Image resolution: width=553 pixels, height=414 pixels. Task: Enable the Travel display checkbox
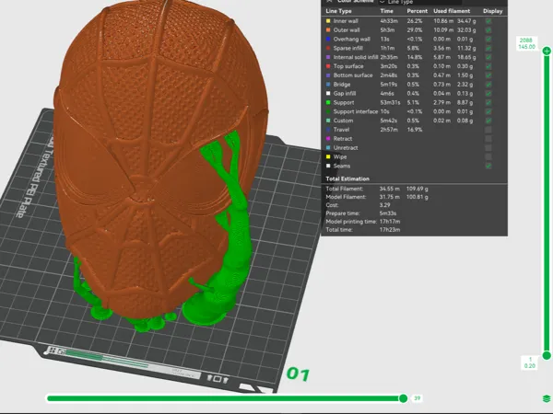[x=488, y=130]
